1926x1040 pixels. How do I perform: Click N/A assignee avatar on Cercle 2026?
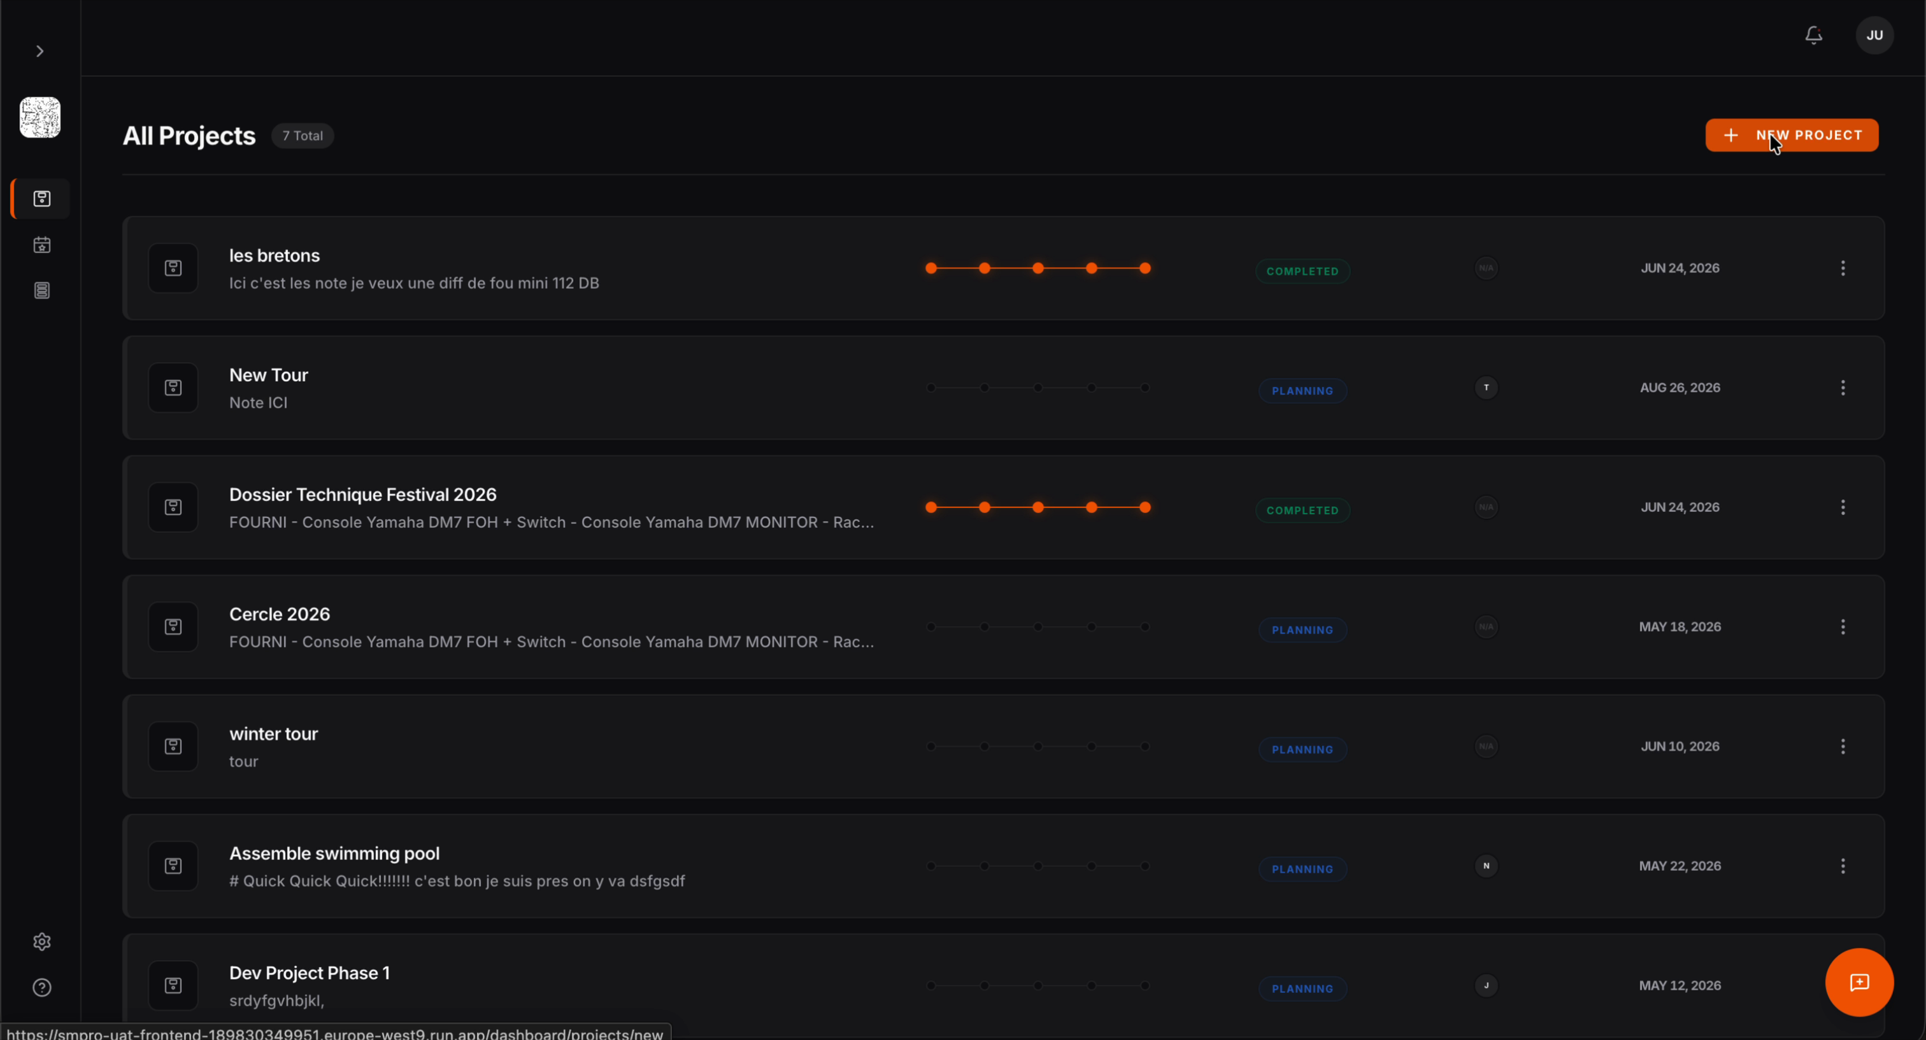coord(1487,627)
